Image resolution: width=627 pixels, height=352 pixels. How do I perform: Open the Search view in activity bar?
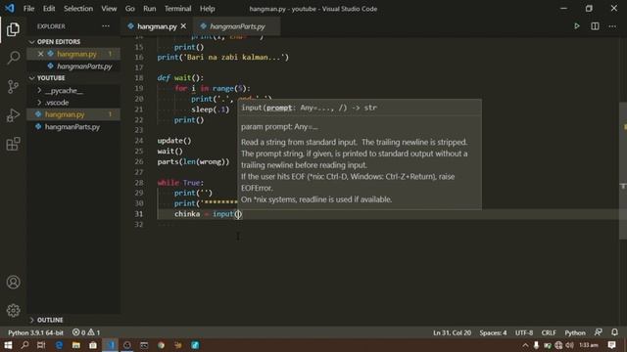13,58
